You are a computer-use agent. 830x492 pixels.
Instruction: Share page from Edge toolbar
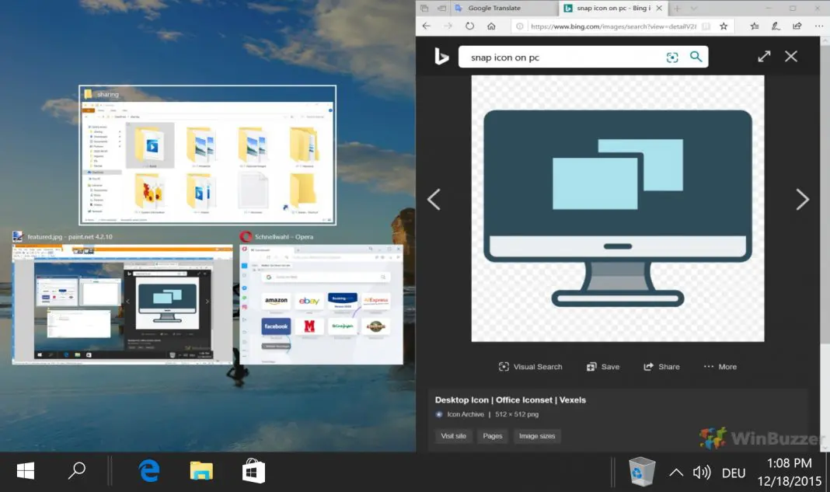797,26
